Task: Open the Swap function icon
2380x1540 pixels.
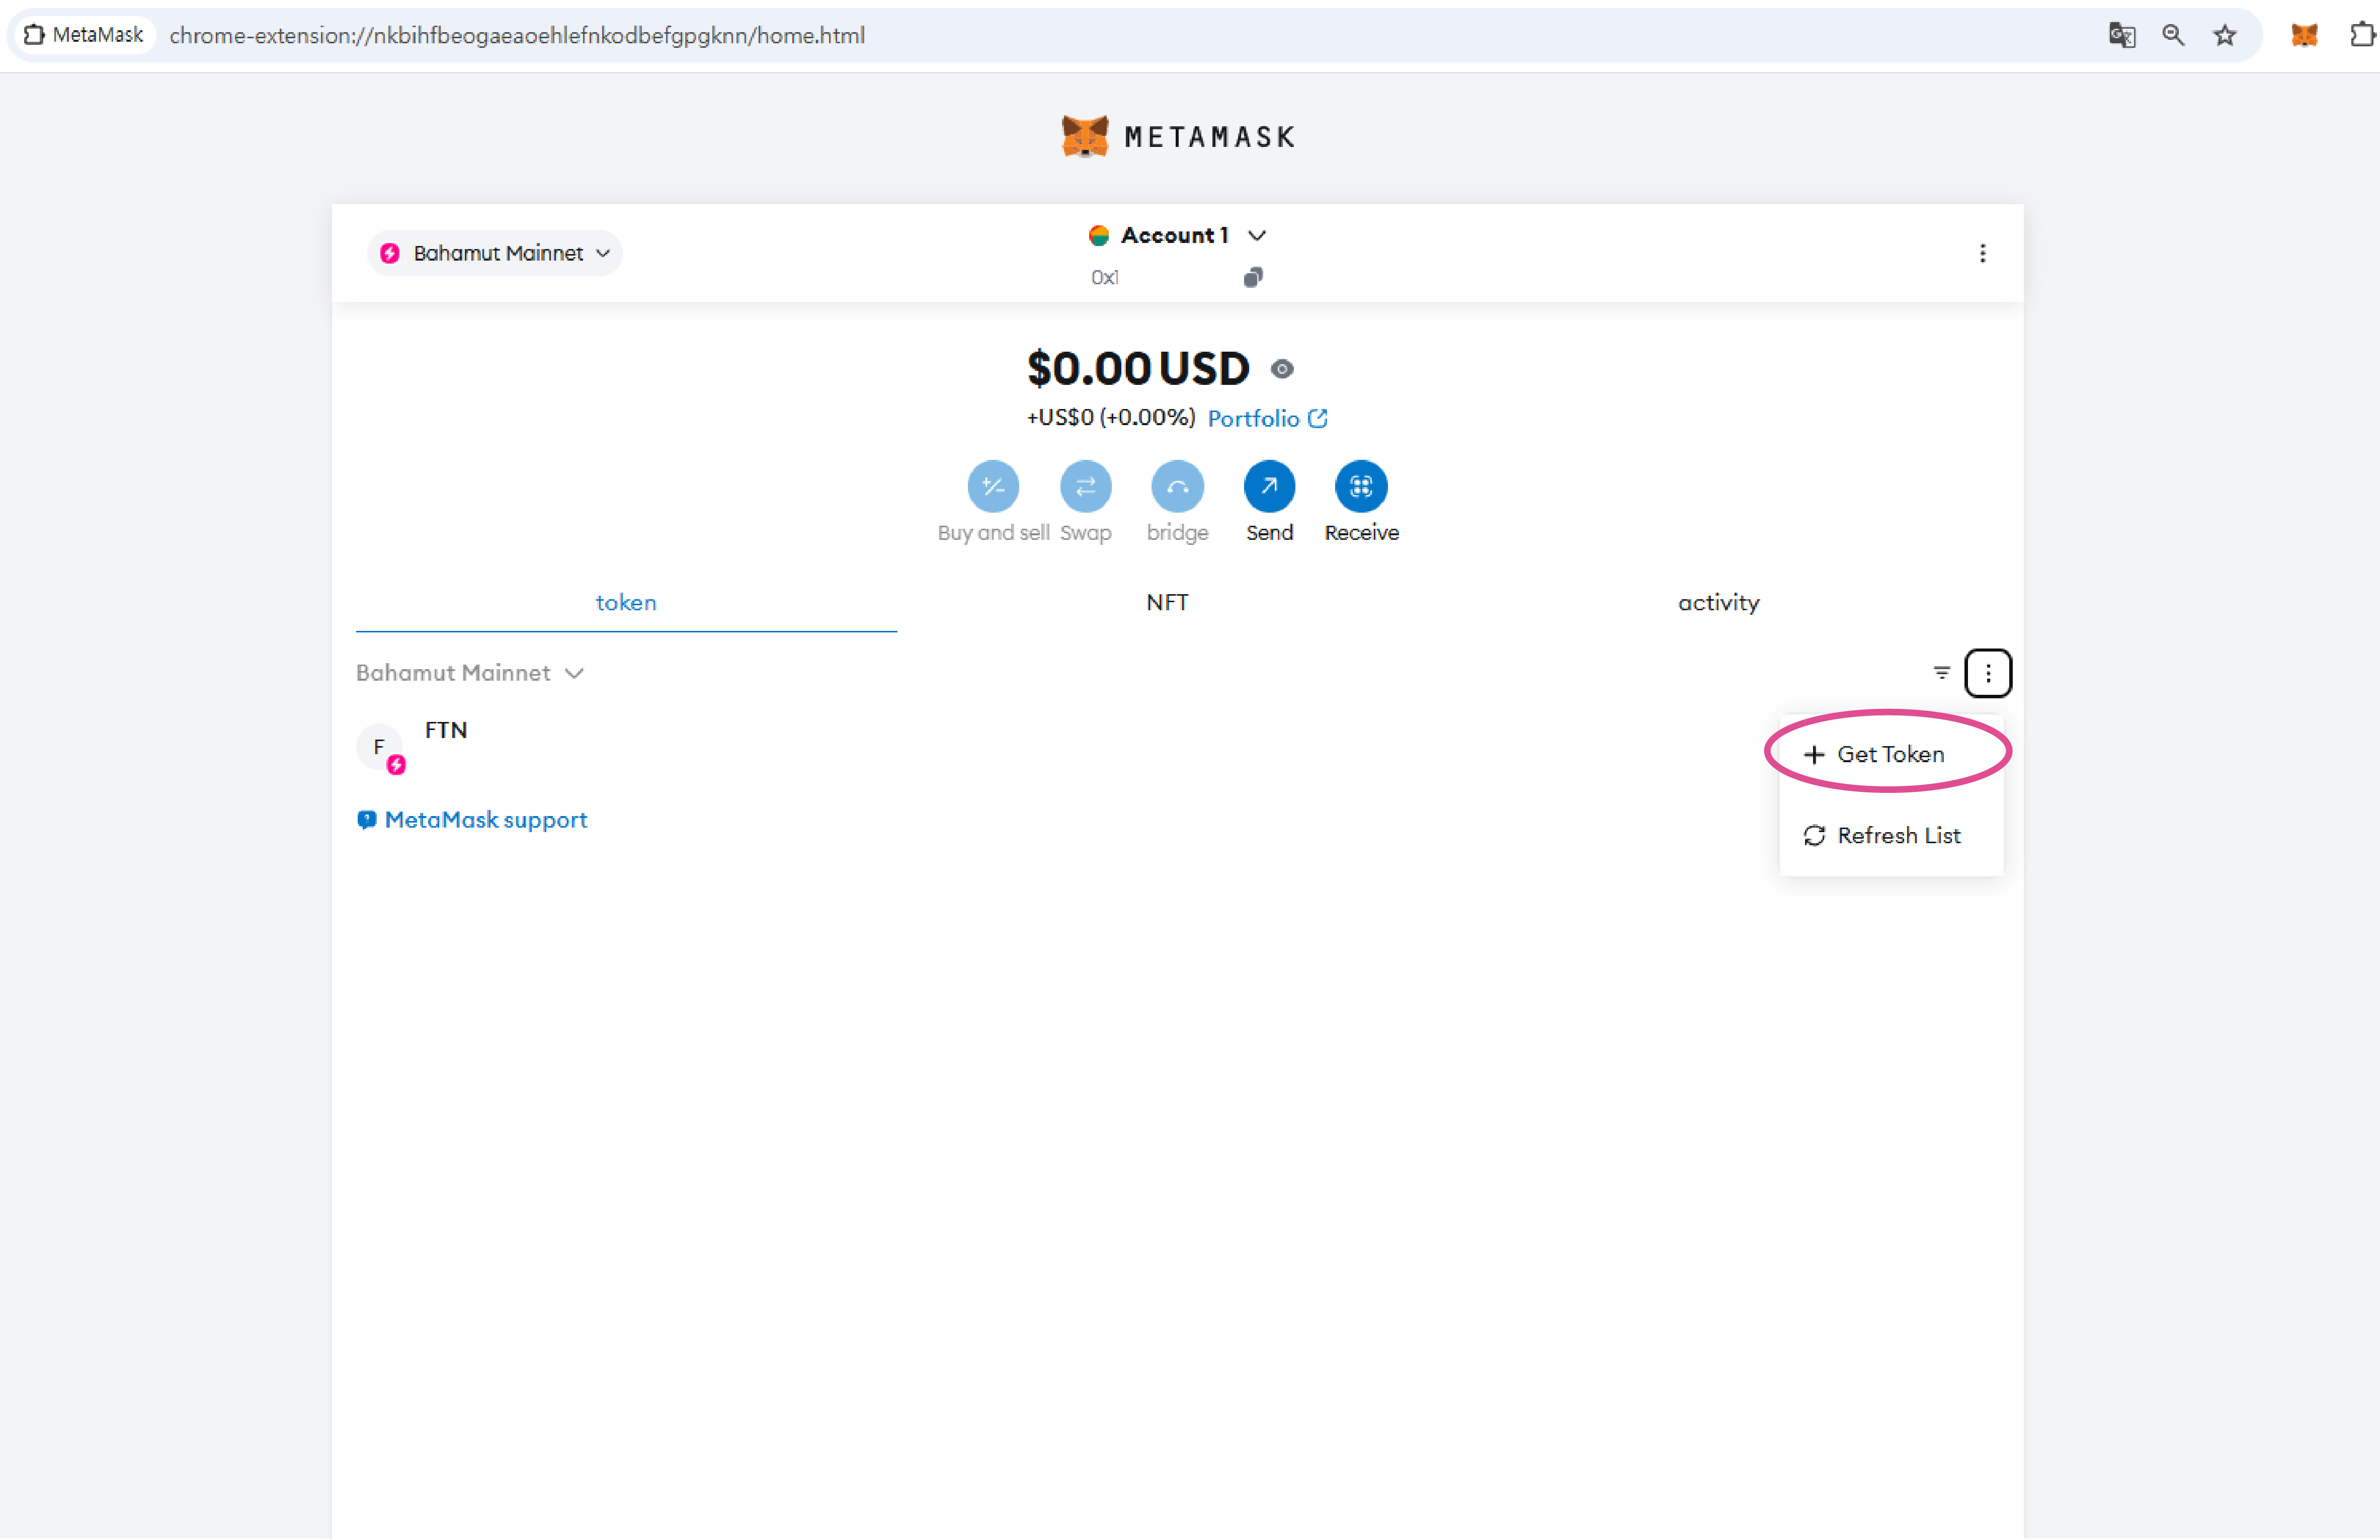Action: (1085, 486)
